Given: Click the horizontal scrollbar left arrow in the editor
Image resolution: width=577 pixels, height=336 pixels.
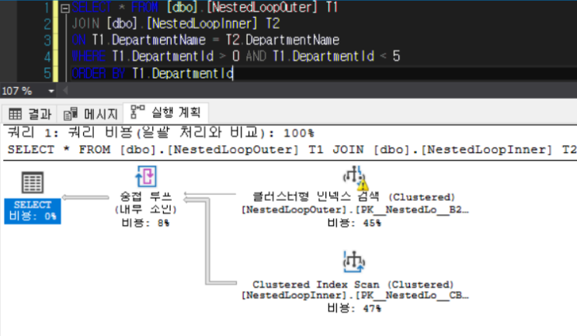Looking at the screenshot, I should [65, 91].
